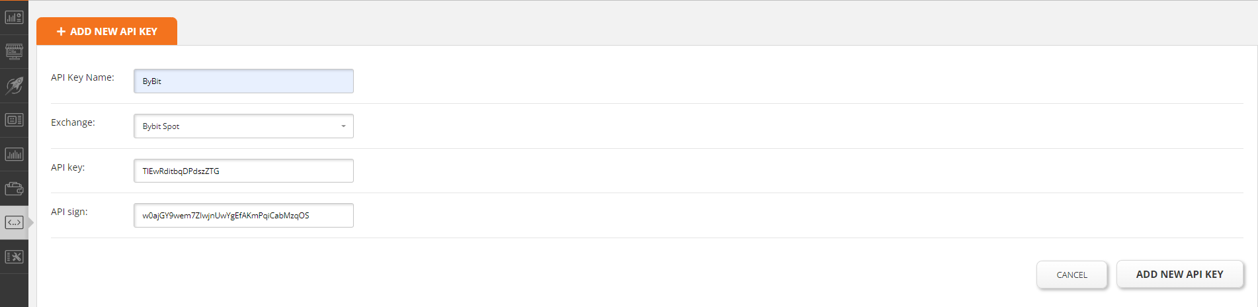Select the rocket icon in sidebar
The height and width of the screenshot is (307, 1258).
[14, 85]
